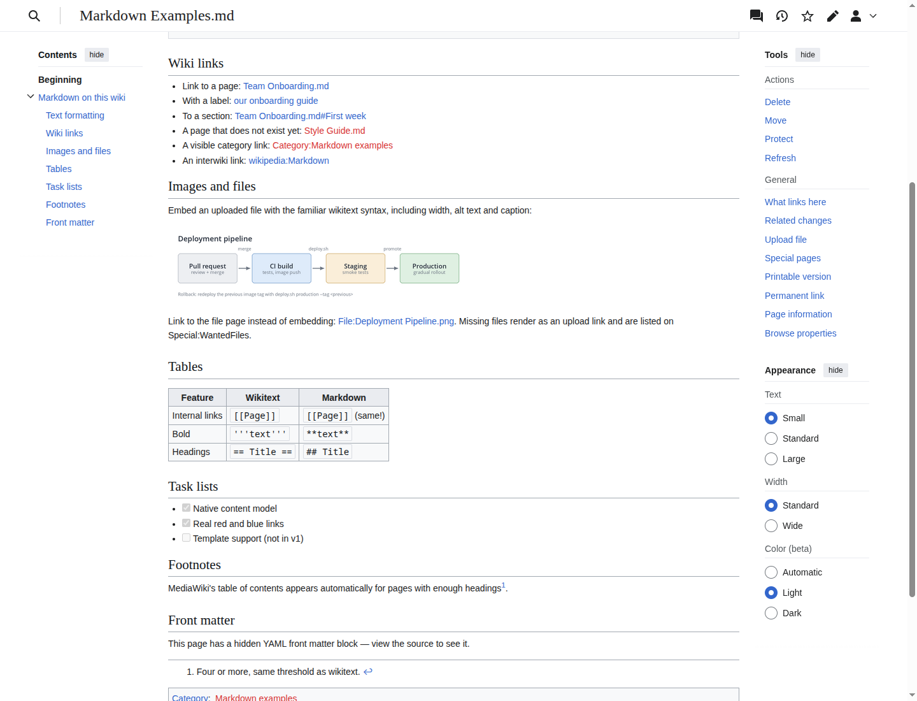Hide the Contents sidebar
The image size is (917, 701).
pos(97,55)
